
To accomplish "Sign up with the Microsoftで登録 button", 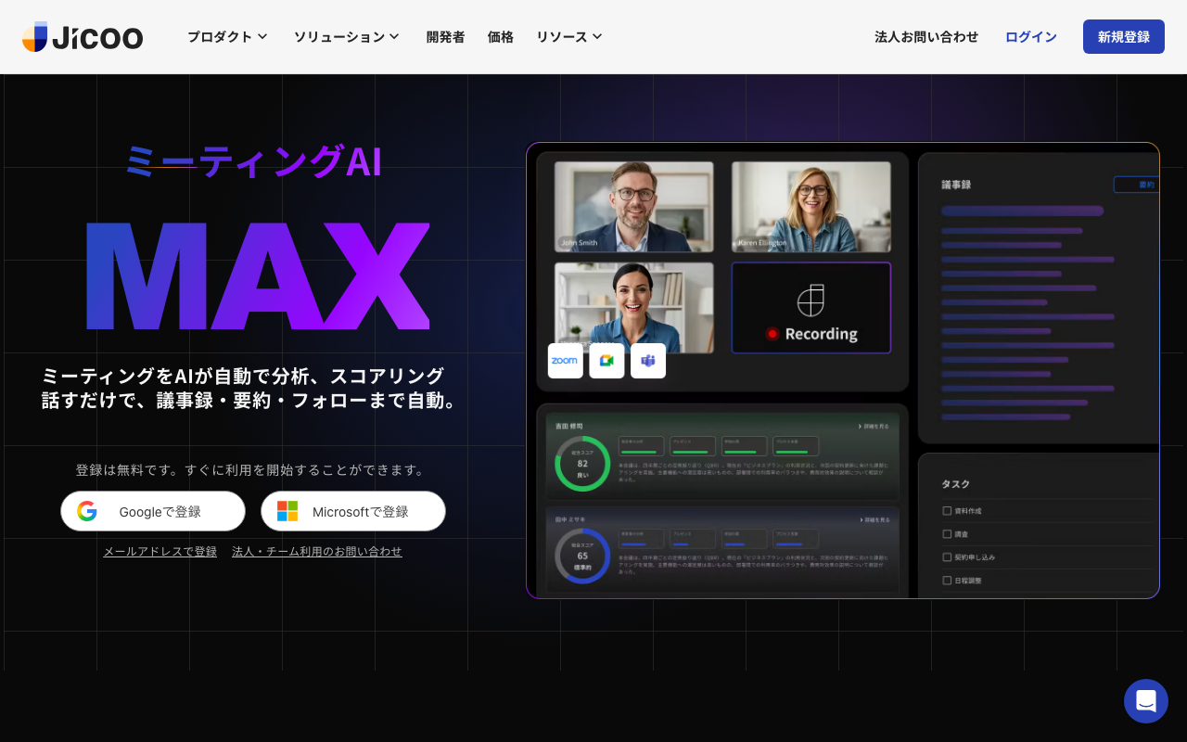I will (x=353, y=511).
